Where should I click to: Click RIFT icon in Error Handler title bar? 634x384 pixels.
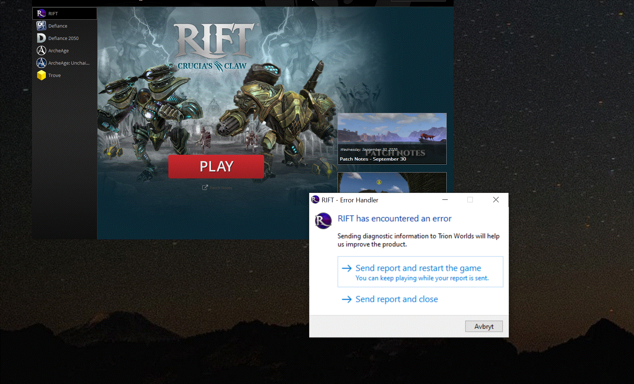(315, 200)
